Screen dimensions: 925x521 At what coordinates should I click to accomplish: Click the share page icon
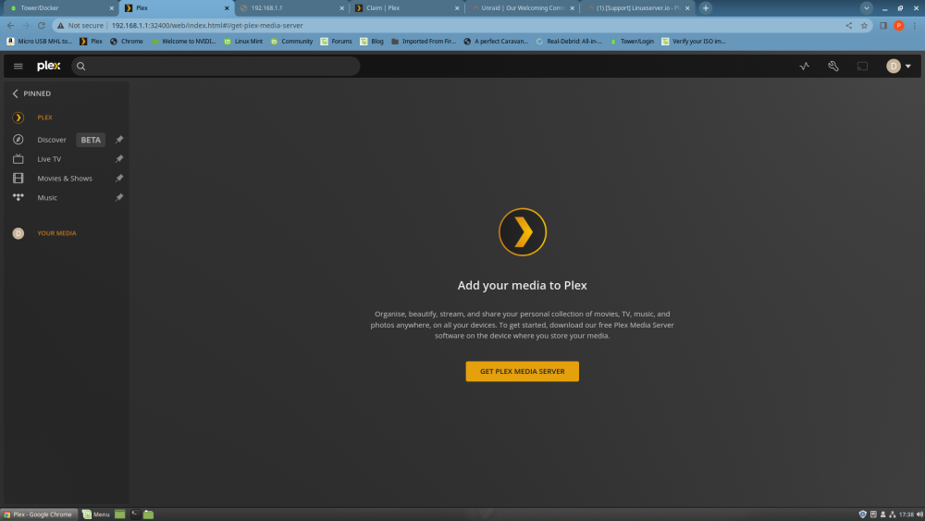pyautogui.click(x=848, y=25)
